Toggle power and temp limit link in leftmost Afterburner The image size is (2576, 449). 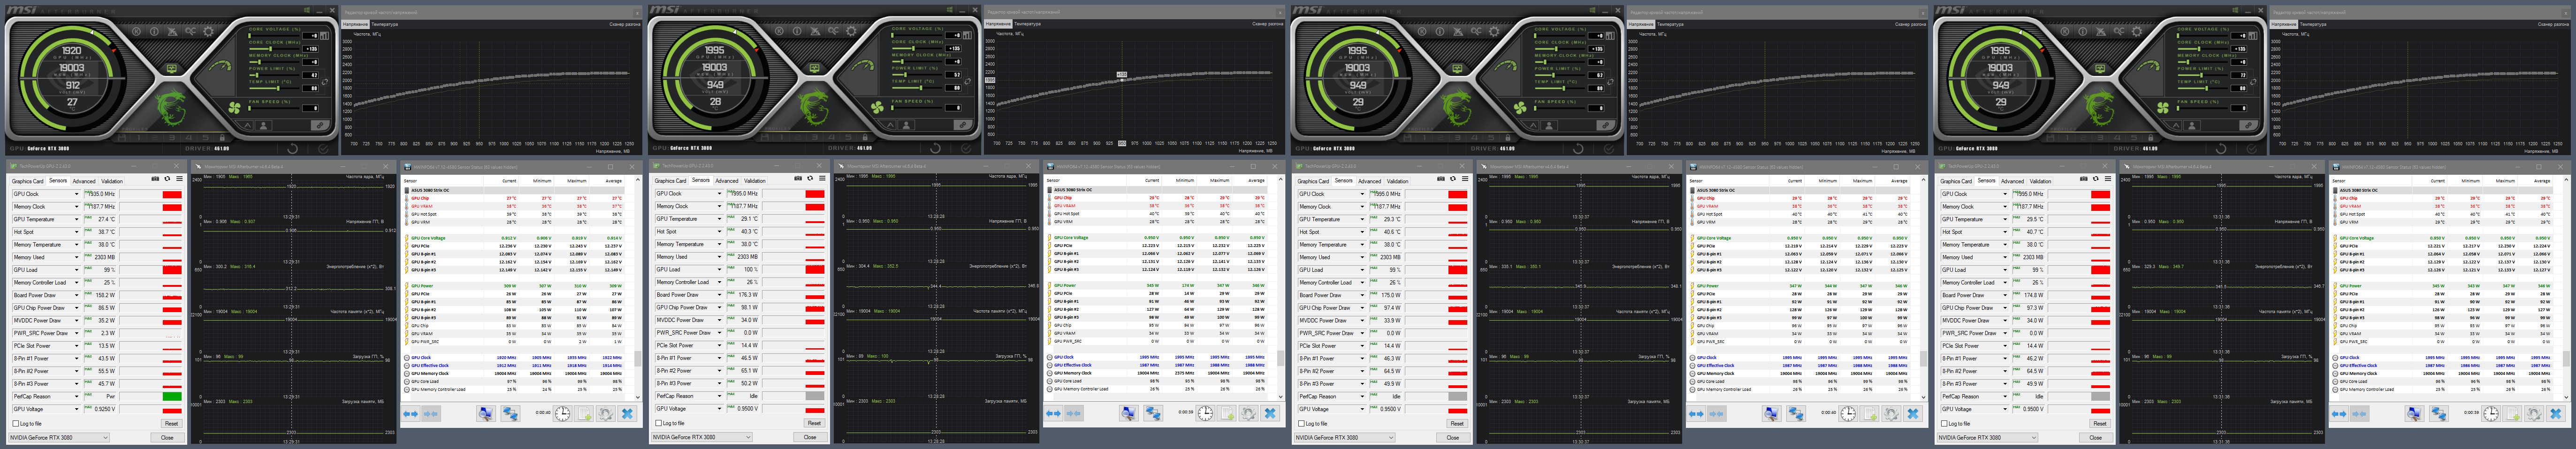[x=325, y=82]
